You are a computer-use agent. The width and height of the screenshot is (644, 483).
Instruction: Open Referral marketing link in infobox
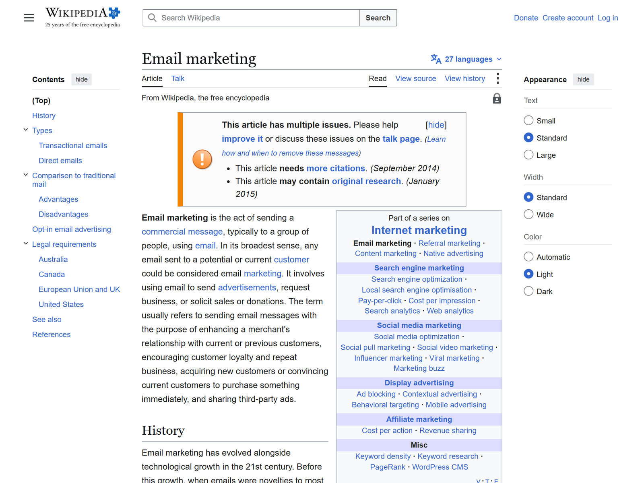click(x=449, y=243)
